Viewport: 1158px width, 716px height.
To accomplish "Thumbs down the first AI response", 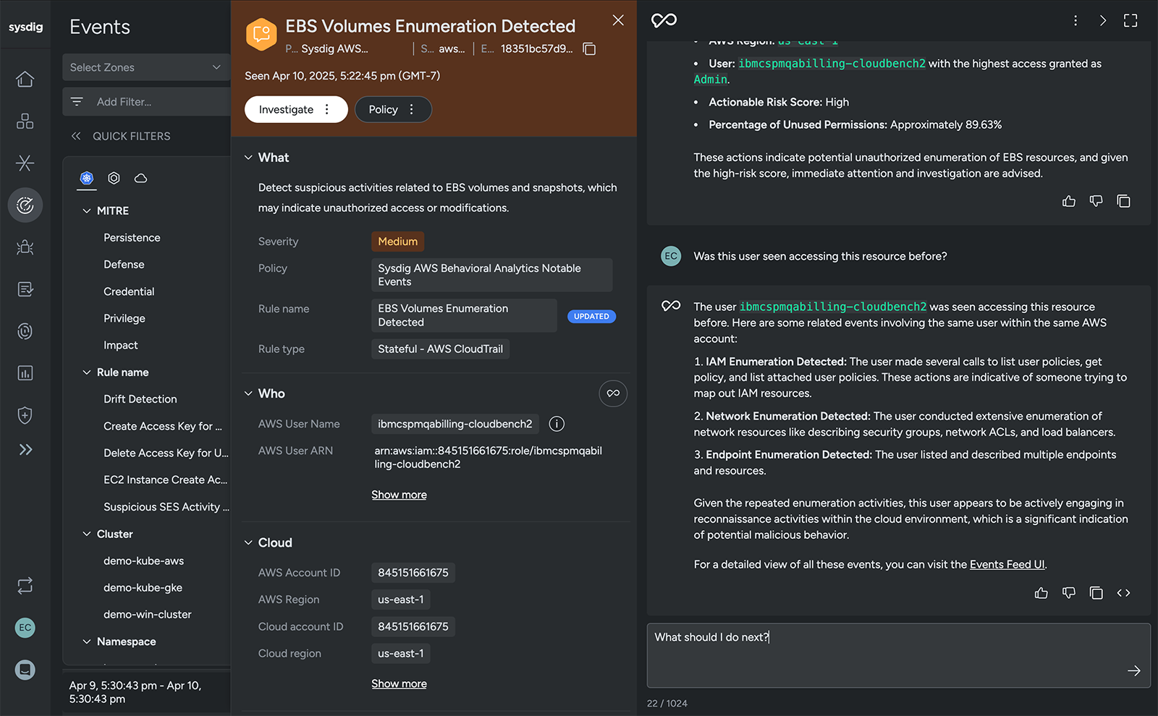I will click(1096, 201).
